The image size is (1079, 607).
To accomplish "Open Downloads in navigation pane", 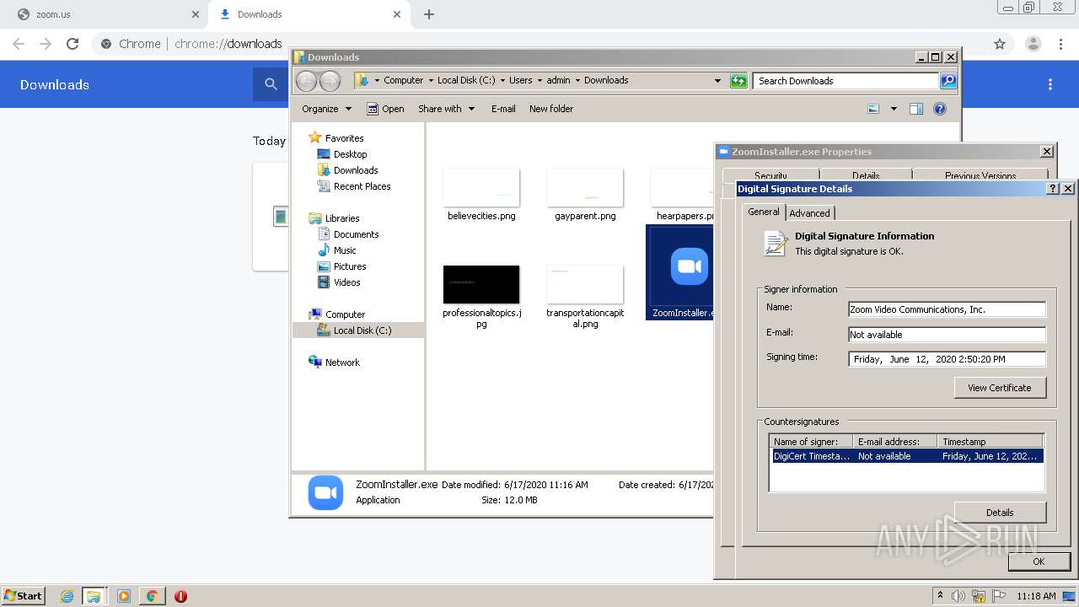I will pos(356,170).
